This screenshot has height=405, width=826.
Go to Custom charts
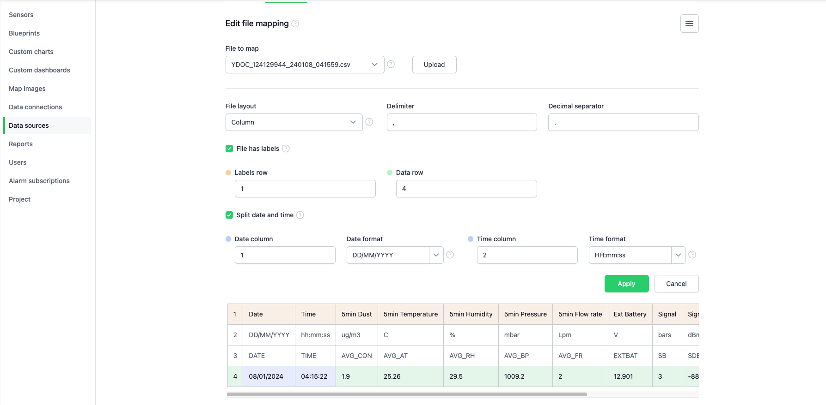(x=31, y=52)
